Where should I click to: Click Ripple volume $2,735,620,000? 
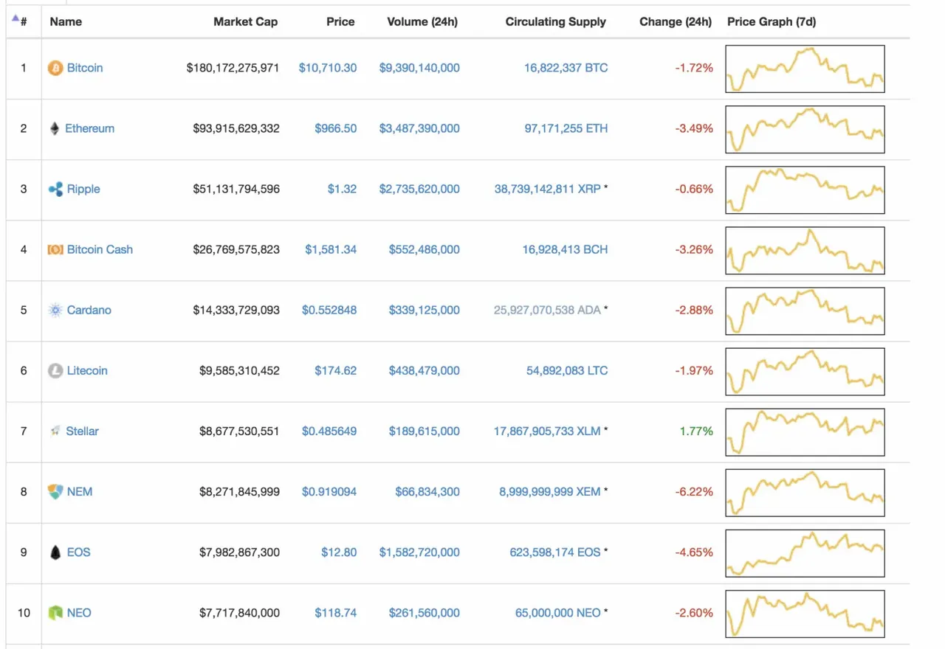point(419,189)
